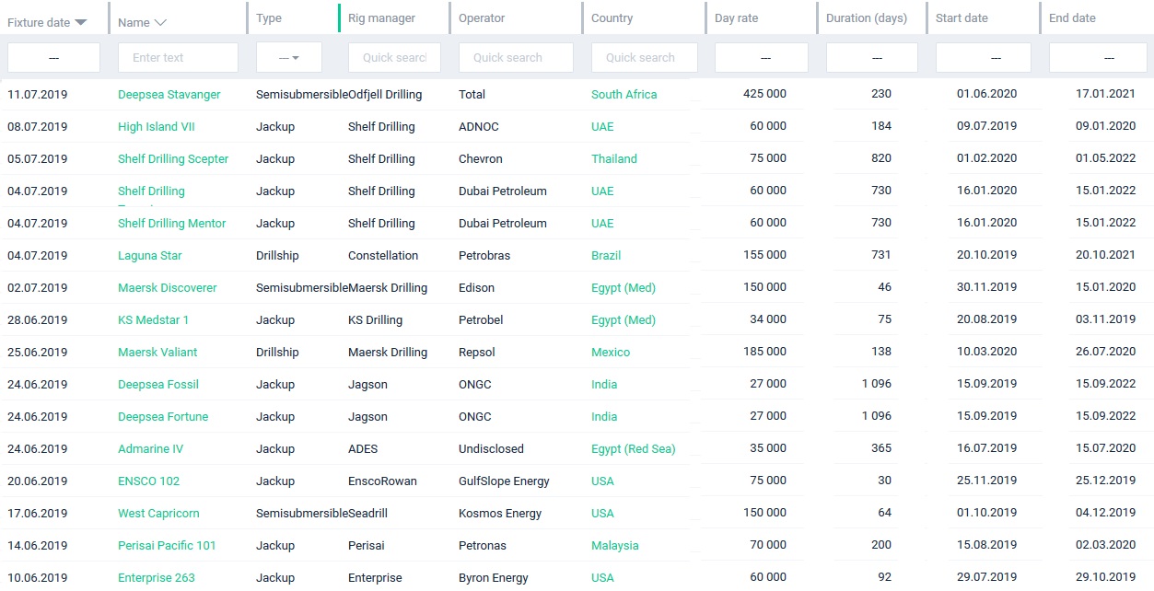Open the Perisai Pacific 101 rig link

click(x=167, y=546)
